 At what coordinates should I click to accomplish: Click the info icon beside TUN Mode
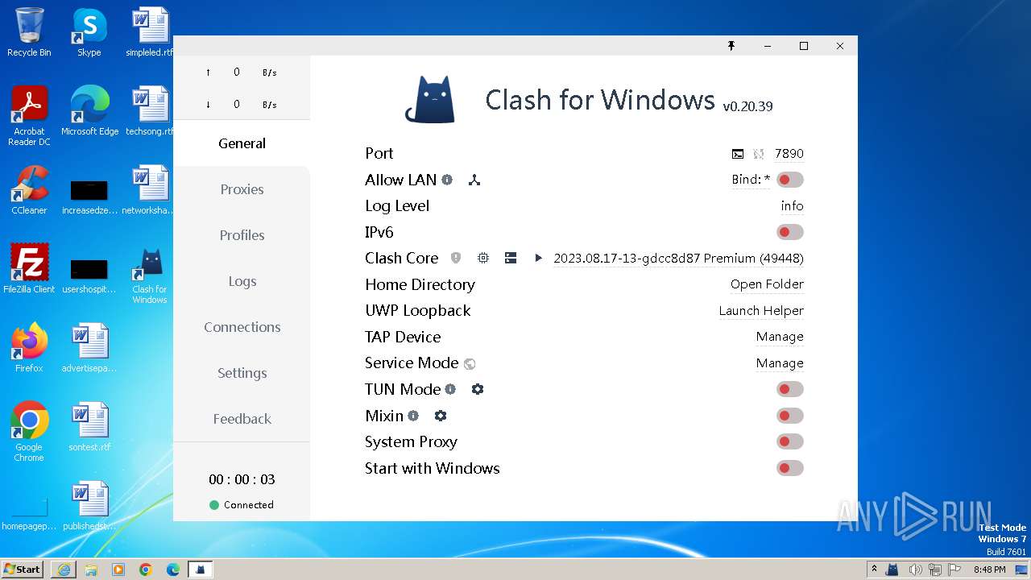point(450,389)
